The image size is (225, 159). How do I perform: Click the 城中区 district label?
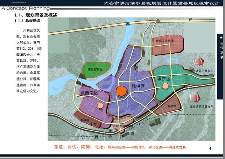click(x=138, y=86)
